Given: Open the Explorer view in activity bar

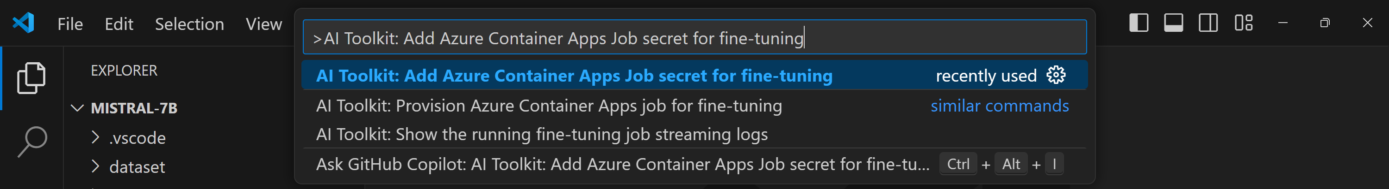Looking at the screenshot, I should 32,78.
